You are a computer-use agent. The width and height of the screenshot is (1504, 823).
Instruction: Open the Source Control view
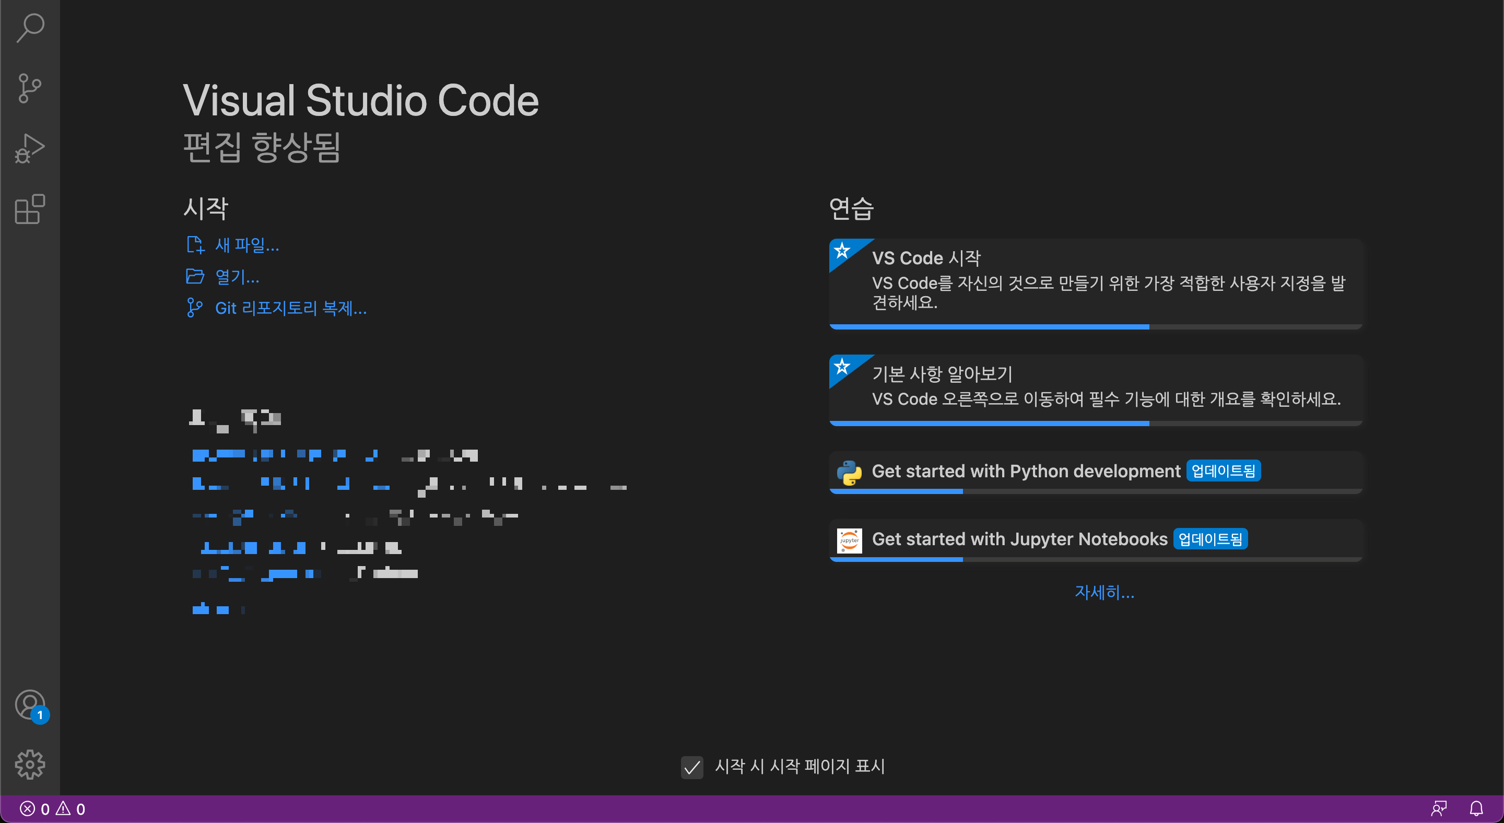pyautogui.click(x=30, y=88)
